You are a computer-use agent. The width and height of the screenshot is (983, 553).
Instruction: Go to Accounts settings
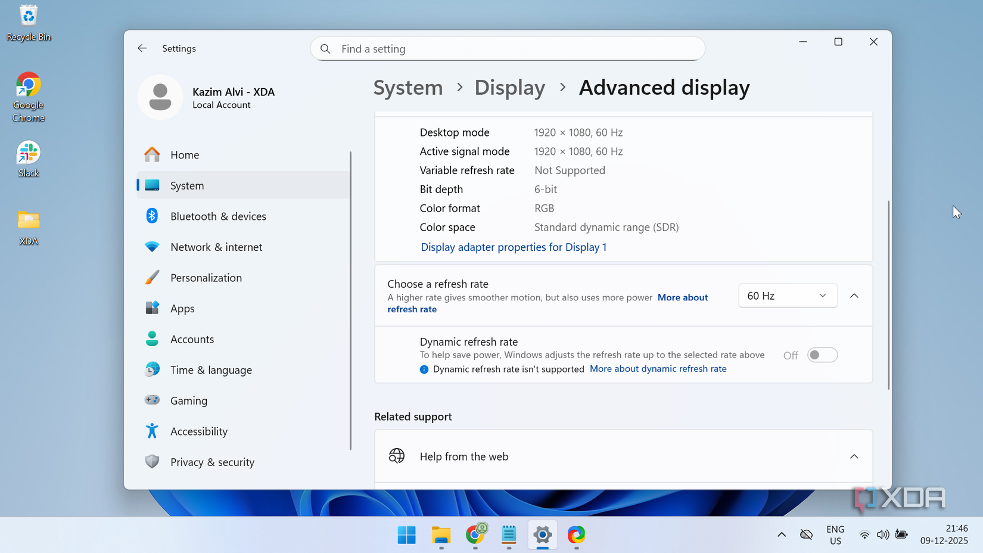[x=191, y=338]
